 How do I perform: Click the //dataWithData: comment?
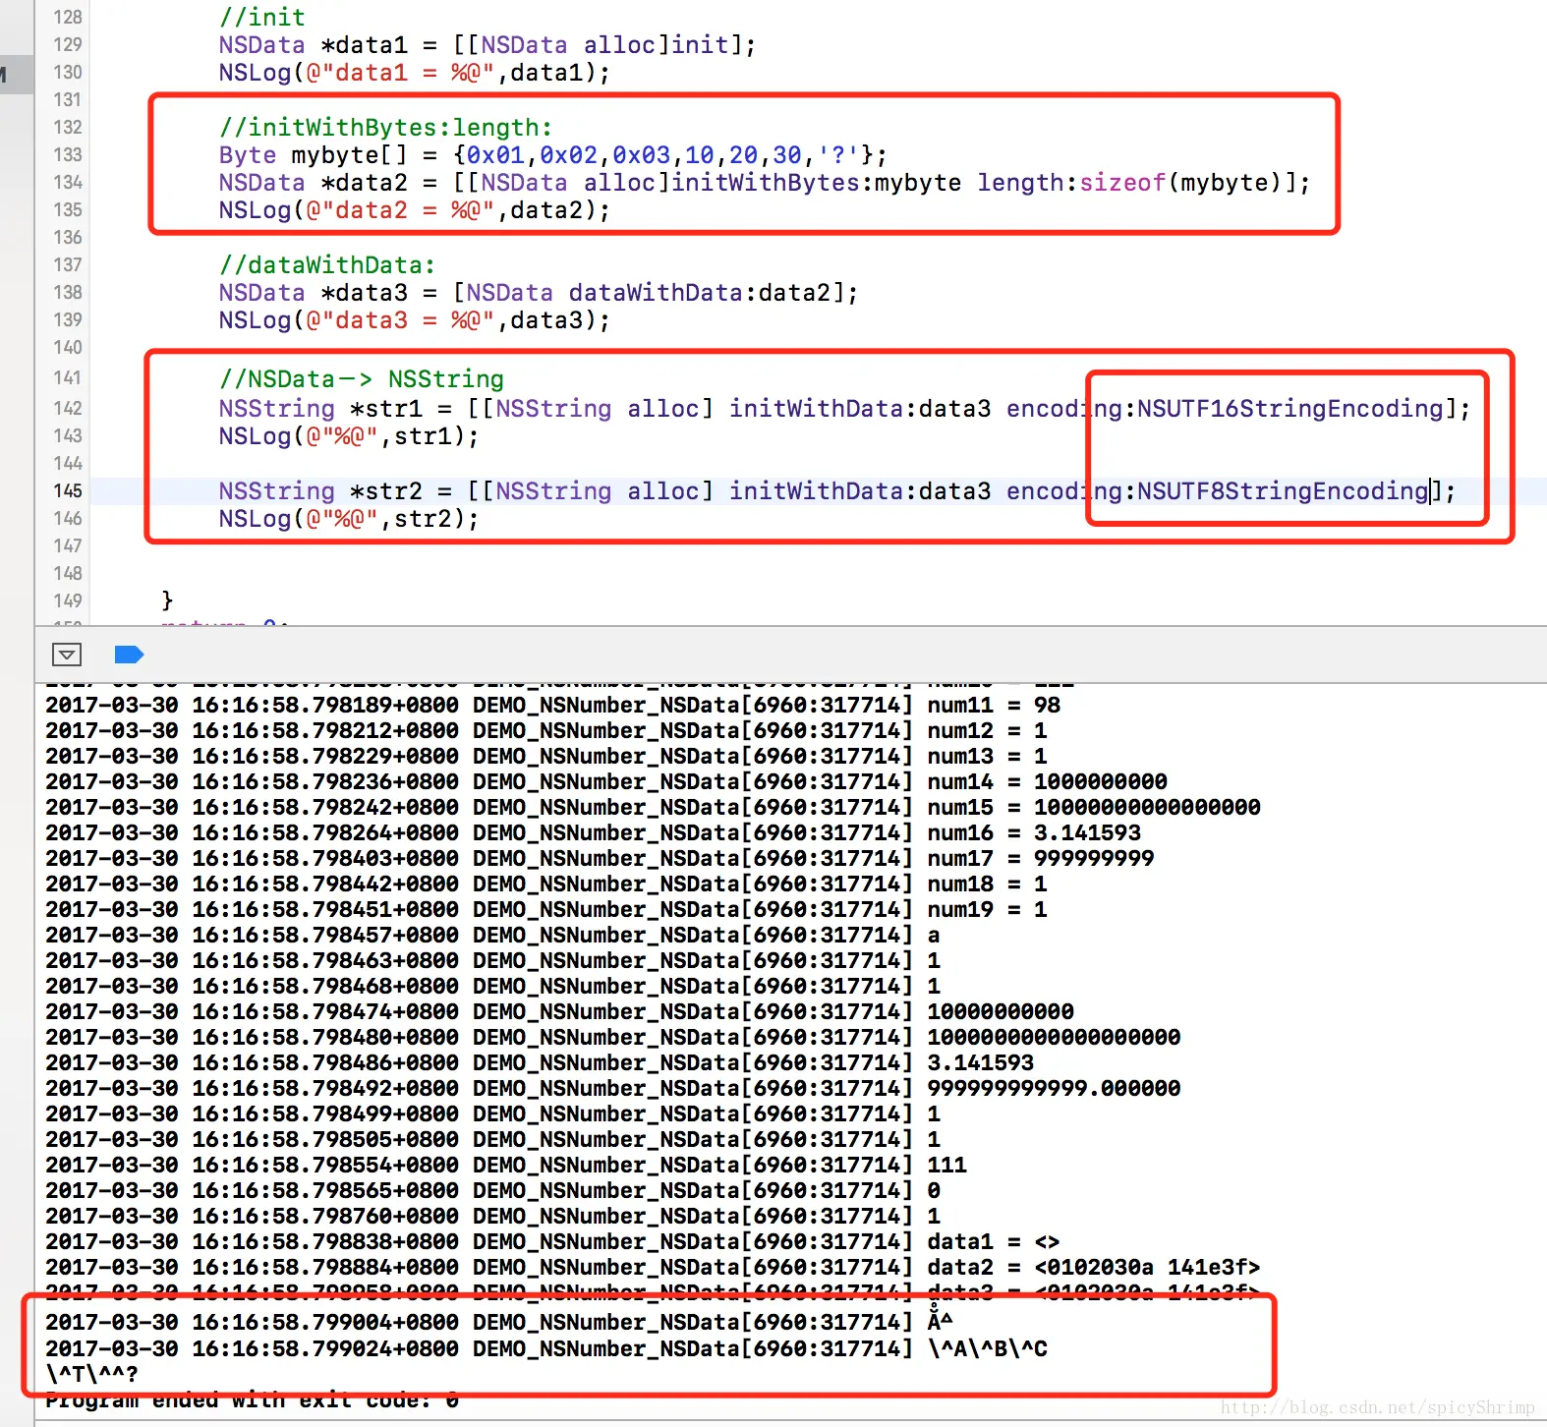click(327, 264)
